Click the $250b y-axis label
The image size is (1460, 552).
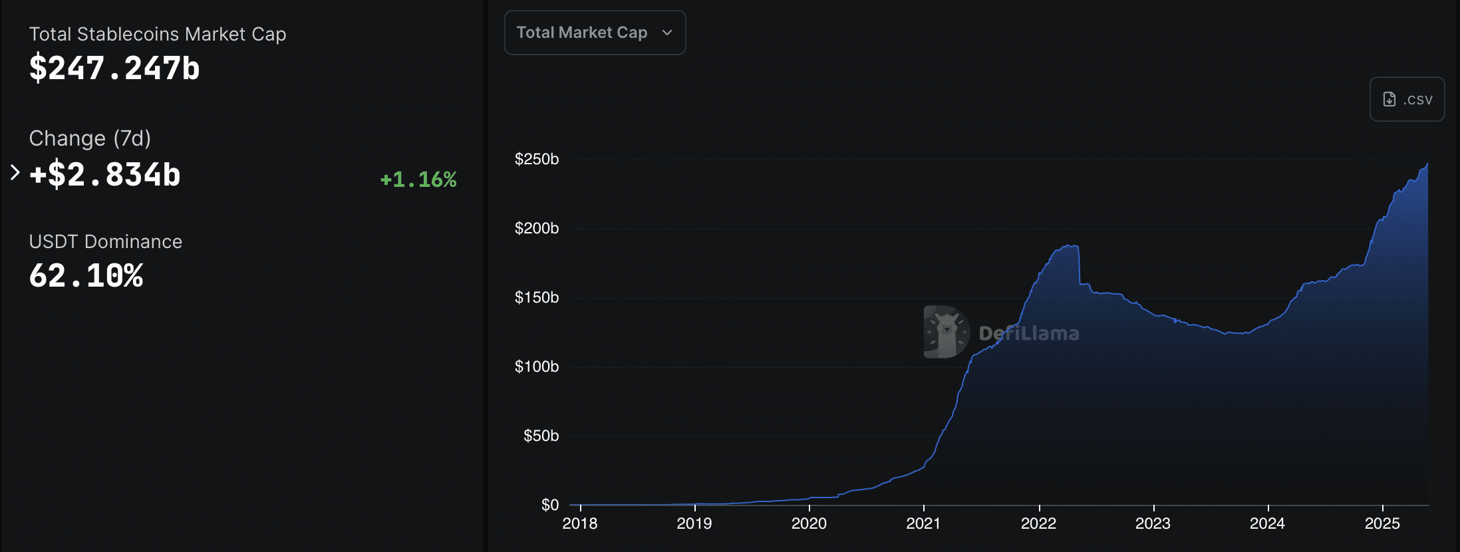click(x=536, y=160)
